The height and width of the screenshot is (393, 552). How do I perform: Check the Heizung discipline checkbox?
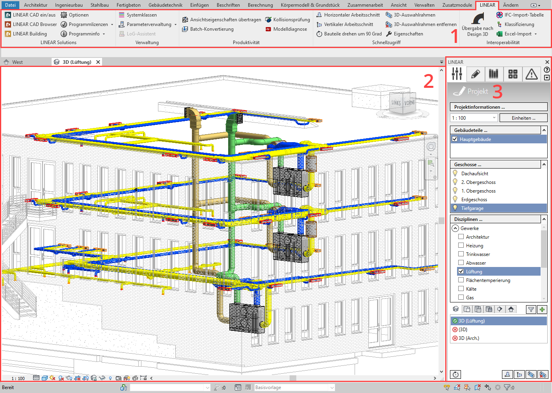pos(461,245)
